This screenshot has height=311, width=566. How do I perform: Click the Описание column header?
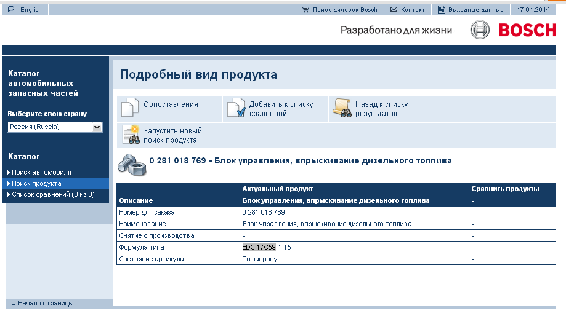coord(136,200)
